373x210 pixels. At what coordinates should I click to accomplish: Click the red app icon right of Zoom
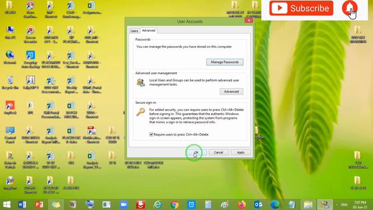[x=140, y=205]
